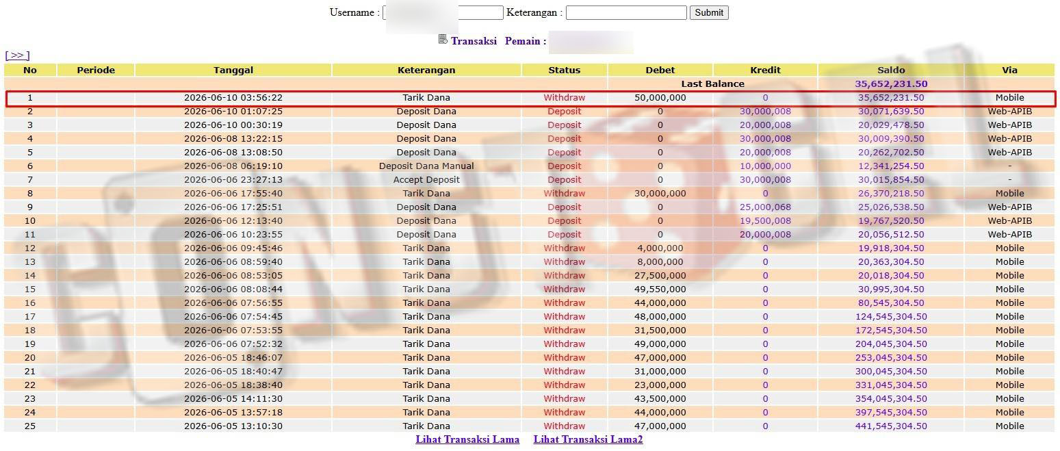Click saldo 441,545,304.50 in row 25

891,426
